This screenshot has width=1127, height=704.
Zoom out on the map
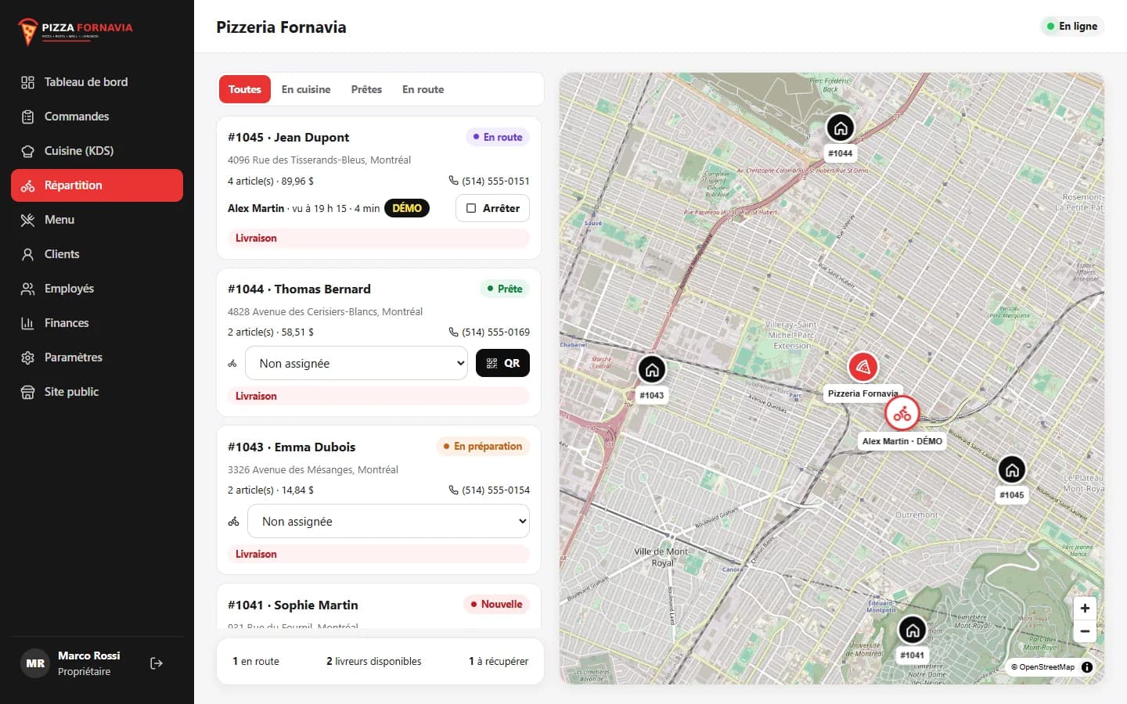1085,631
